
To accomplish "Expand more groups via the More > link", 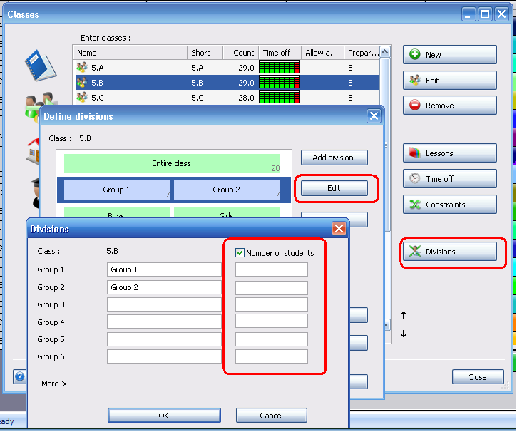I will click(x=53, y=384).
